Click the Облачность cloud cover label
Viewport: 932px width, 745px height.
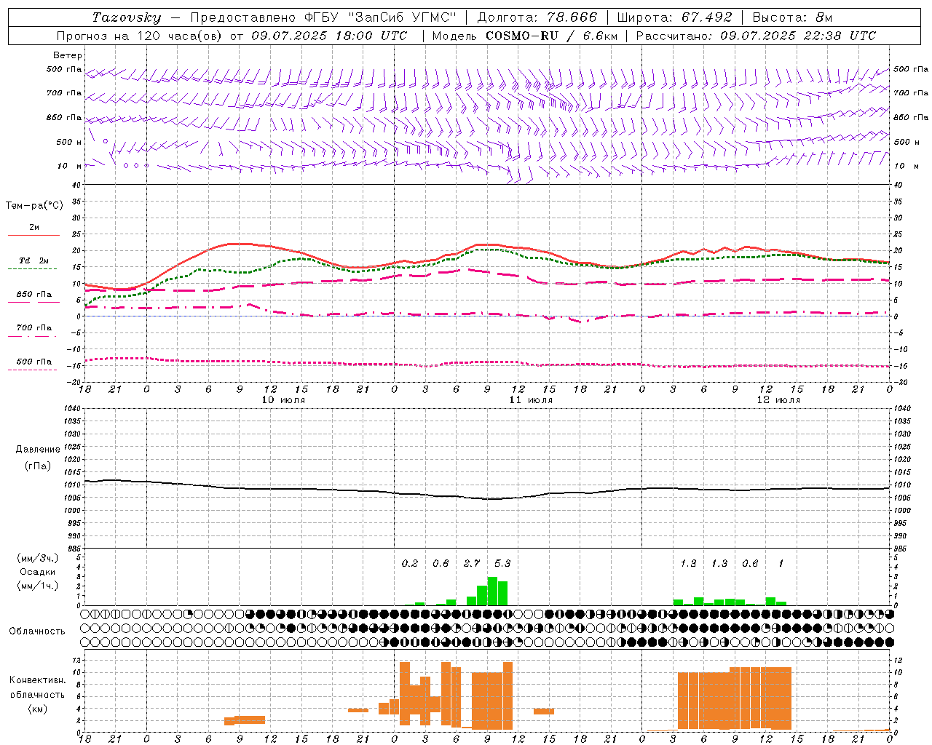click(x=37, y=631)
